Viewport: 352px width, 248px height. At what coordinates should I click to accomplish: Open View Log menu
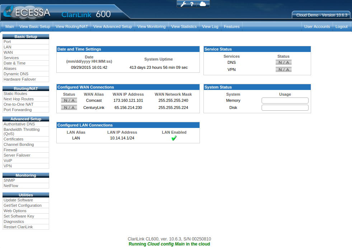click(x=210, y=27)
